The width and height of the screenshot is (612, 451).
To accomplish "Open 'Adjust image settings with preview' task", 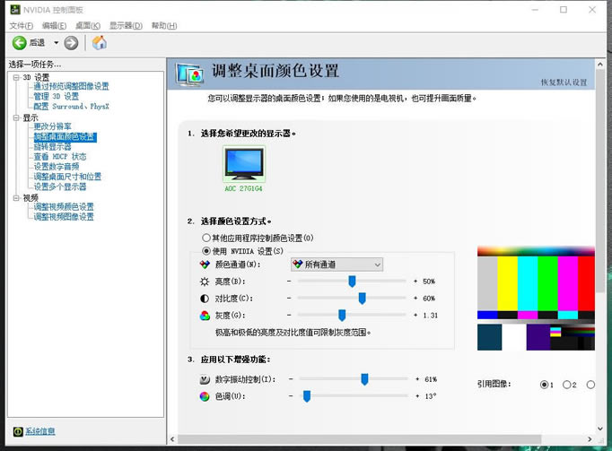I will (71, 86).
